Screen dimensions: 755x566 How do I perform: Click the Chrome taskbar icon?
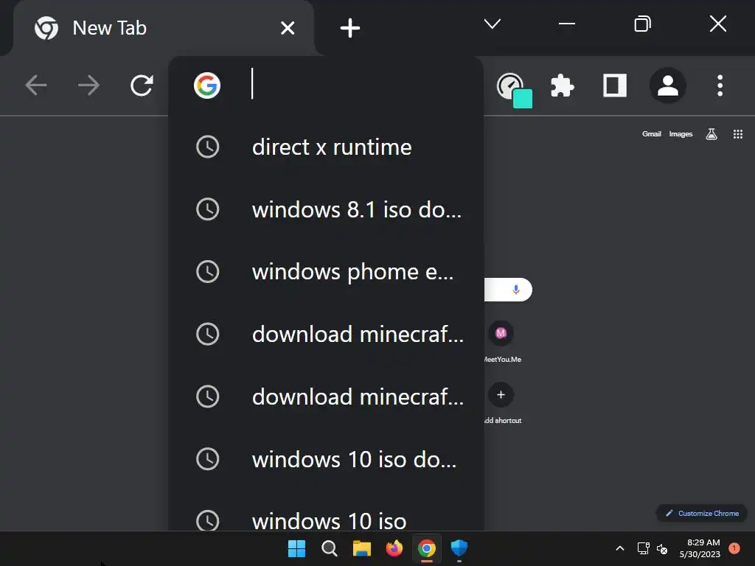(x=427, y=548)
